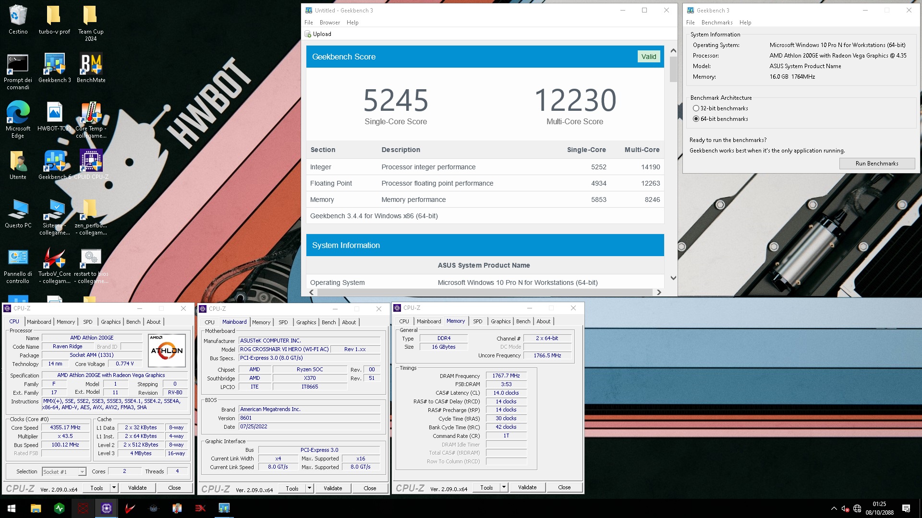Click the BIOS Version 8601 field
This screenshot has height=518, width=922.
(x=310, y=418)
